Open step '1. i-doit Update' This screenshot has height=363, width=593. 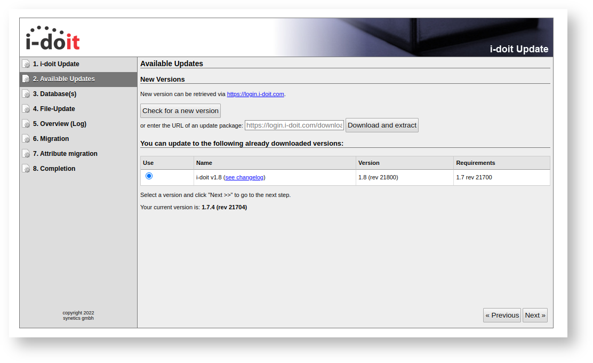(x=78, y=64)
